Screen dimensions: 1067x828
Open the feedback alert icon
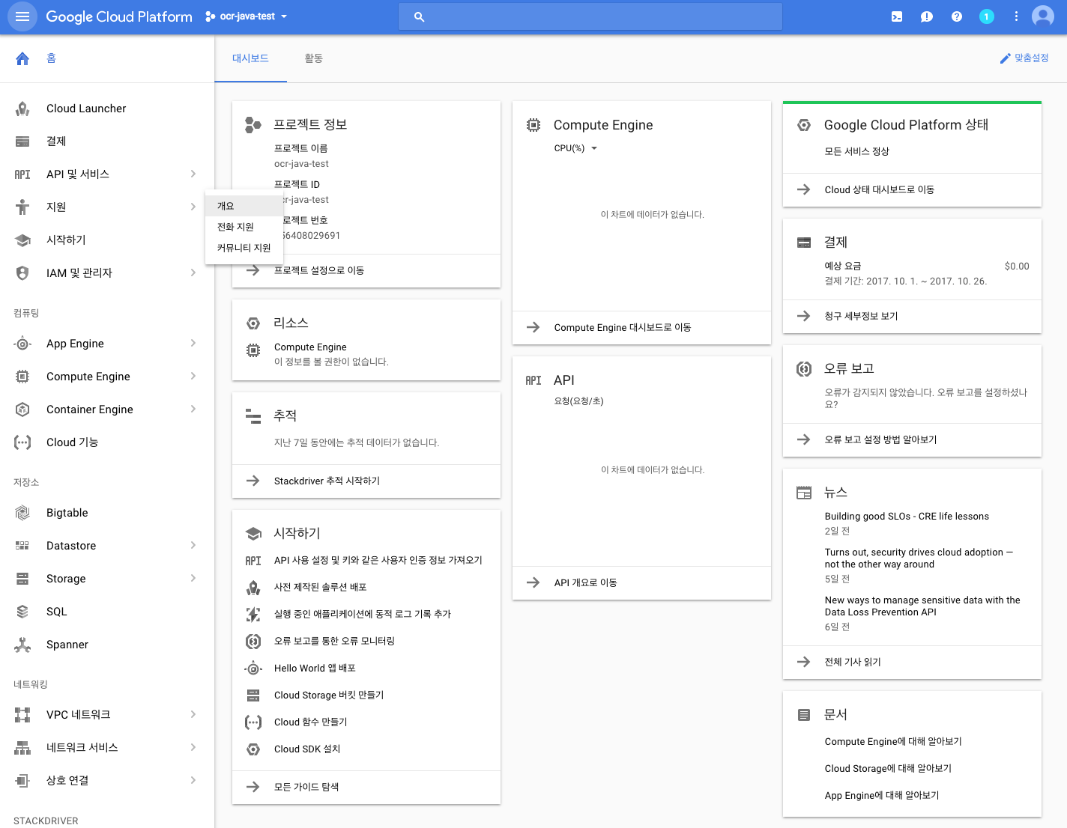click(x=927, y=16)
